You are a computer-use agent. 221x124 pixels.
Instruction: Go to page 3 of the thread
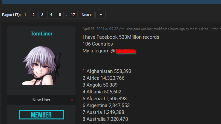click(42, 15)
